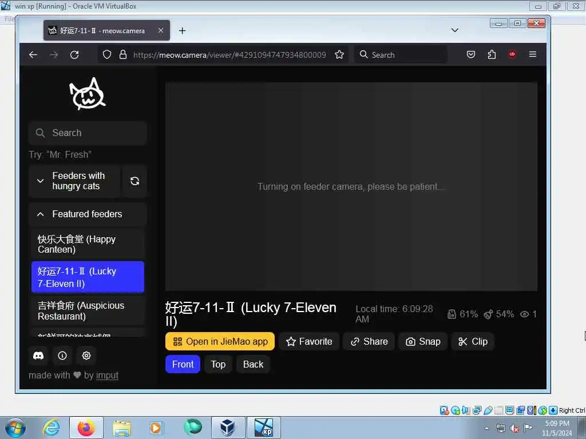This screenshot has height=439, width=586.
Task: Launch Internet Explorer from taskbar
Action: [52, 428]
